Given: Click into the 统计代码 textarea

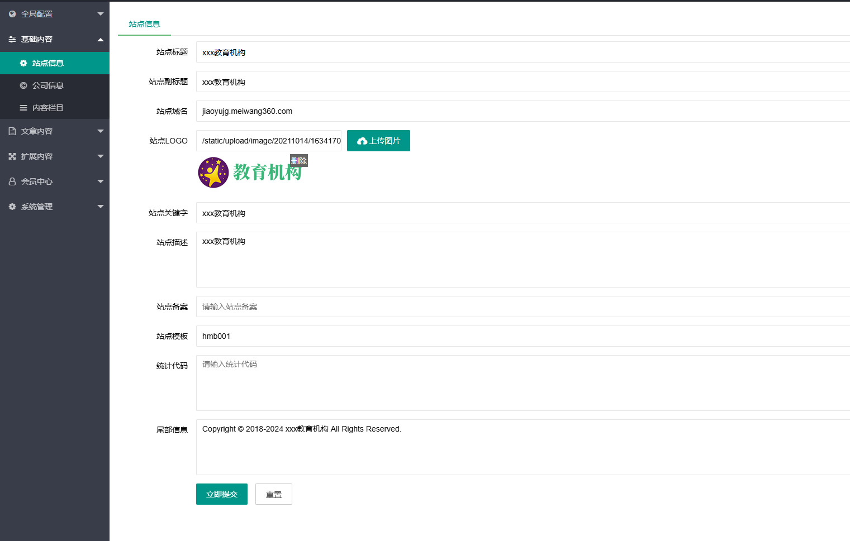Looking at the screenshot, I should (x=523, y=383).
